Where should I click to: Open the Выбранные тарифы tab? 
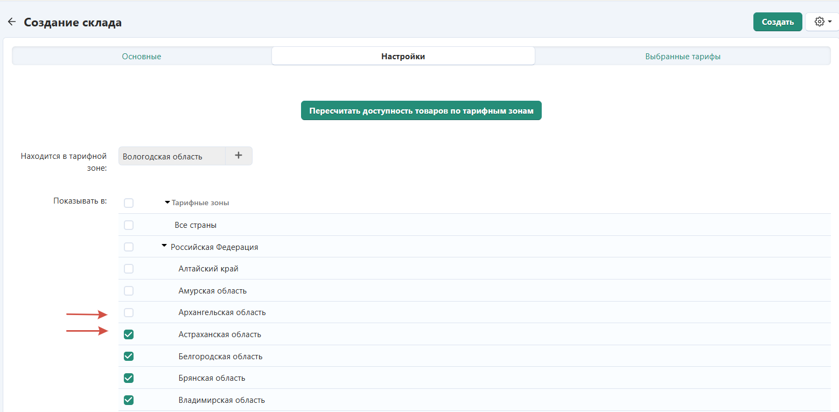coord(682,56)
